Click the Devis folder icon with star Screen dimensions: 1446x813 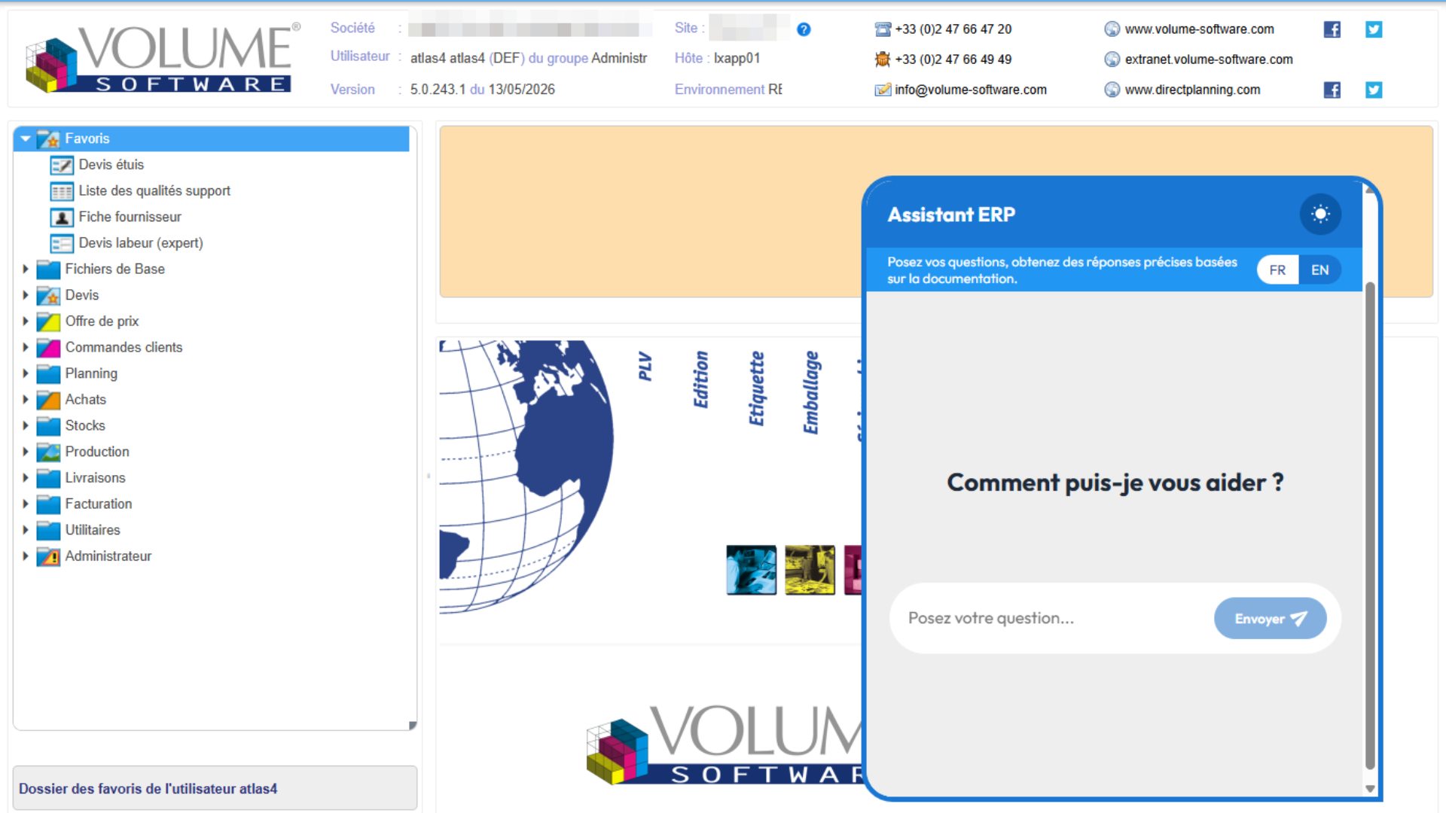[x=49, y=295]
